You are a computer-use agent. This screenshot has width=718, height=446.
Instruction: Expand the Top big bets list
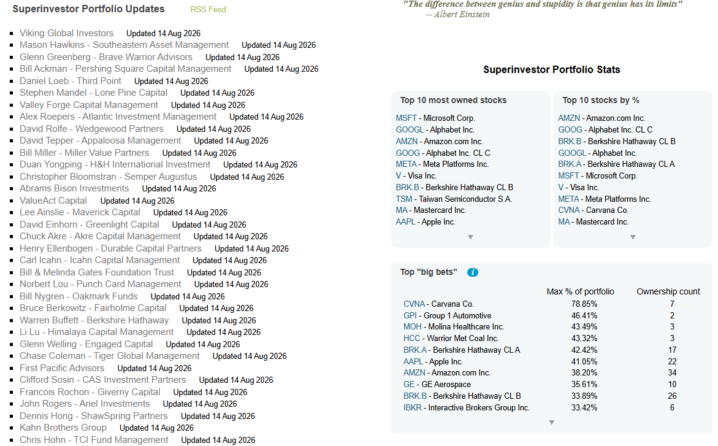[552, 422]
